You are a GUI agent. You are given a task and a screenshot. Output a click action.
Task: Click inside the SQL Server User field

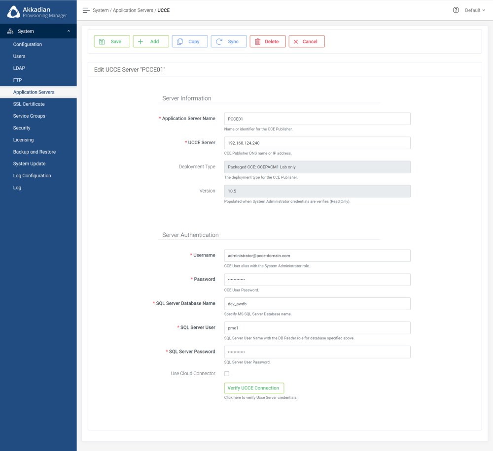tap(317, 327)
